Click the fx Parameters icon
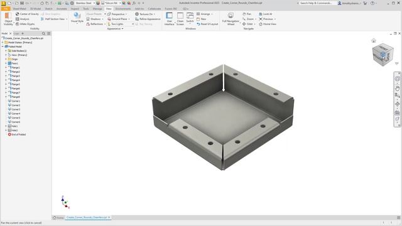This screenshot has height=226, width=402. [134, 3]
